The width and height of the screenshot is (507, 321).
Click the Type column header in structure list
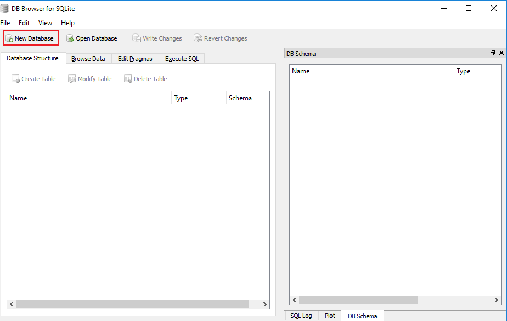pyautogui.click(x=199, y=98)
